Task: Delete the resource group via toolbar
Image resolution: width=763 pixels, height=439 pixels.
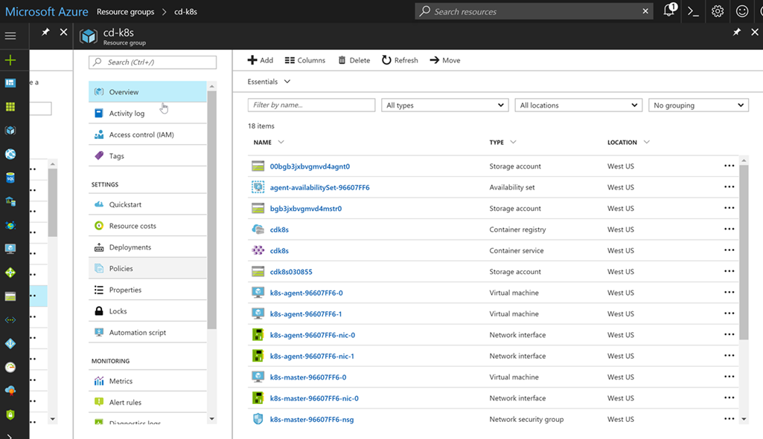Action: tap(354, 60)
